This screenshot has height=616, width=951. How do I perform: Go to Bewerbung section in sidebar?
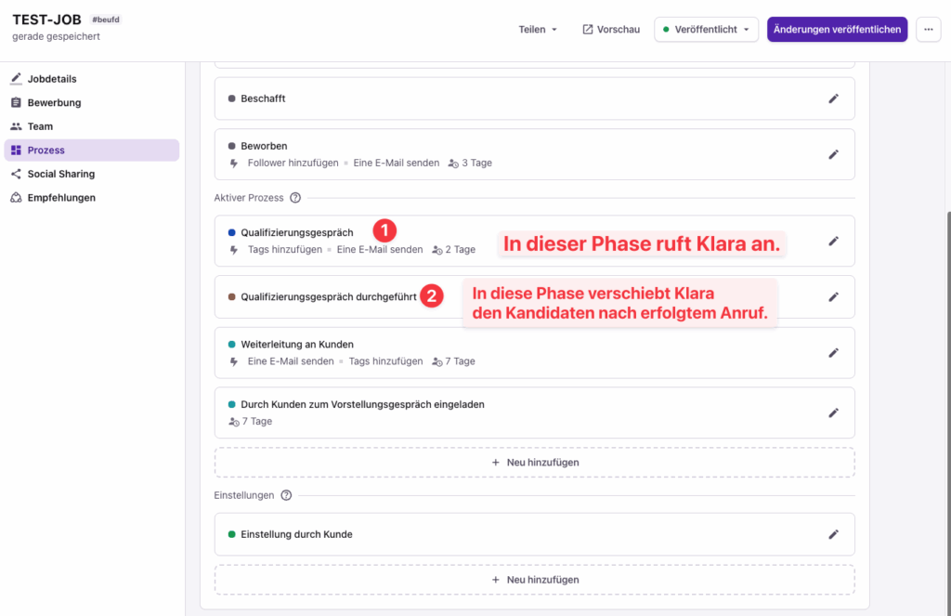tap(54, 102)
